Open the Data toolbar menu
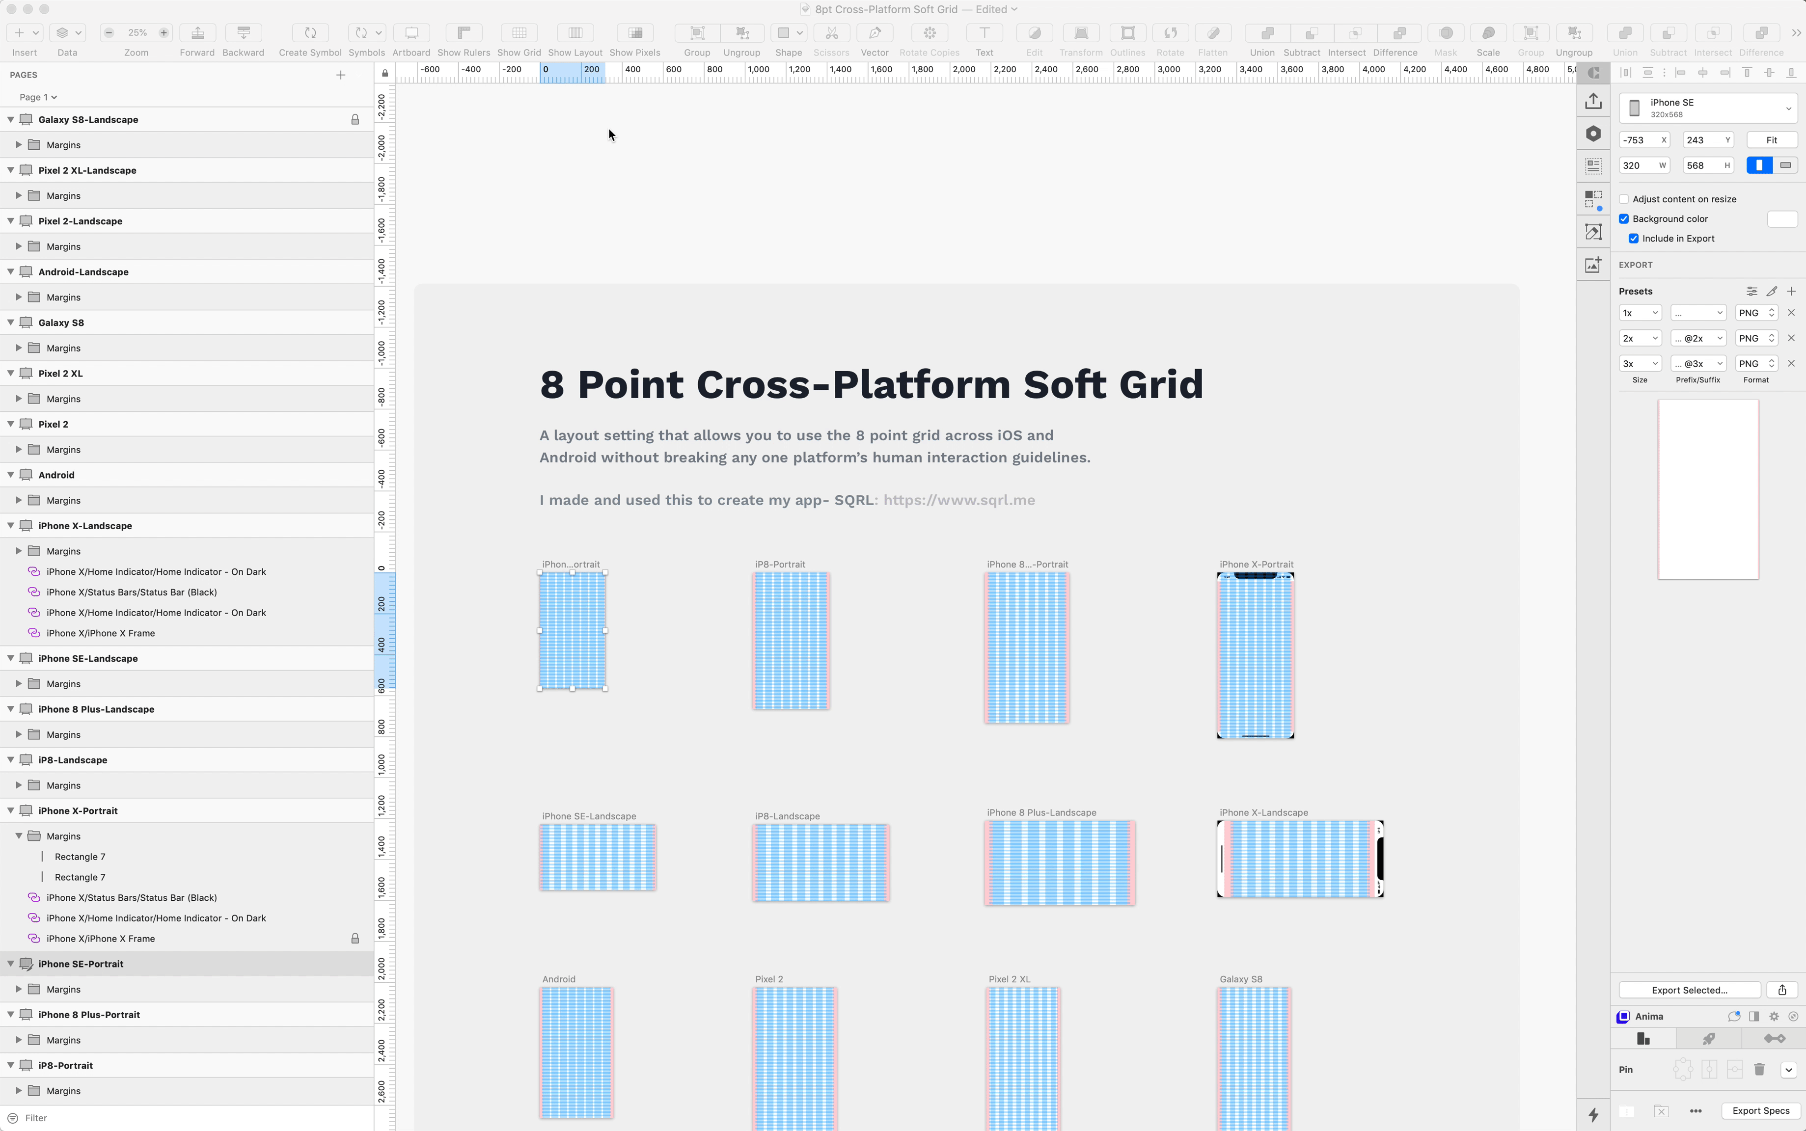The width and height of the screenshot is (1806, 1131). 67,33
